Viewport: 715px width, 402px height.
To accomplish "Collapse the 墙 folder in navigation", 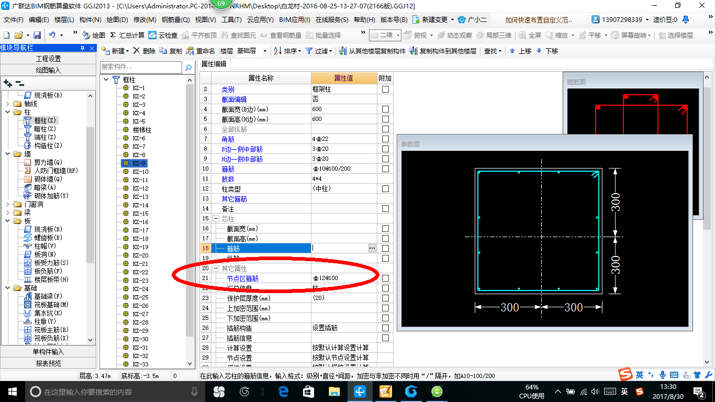I will coord(7,154).
